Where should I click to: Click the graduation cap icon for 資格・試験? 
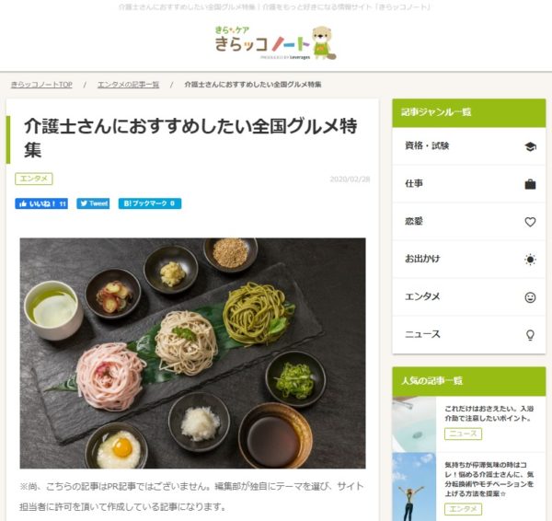tap(530, 146)
